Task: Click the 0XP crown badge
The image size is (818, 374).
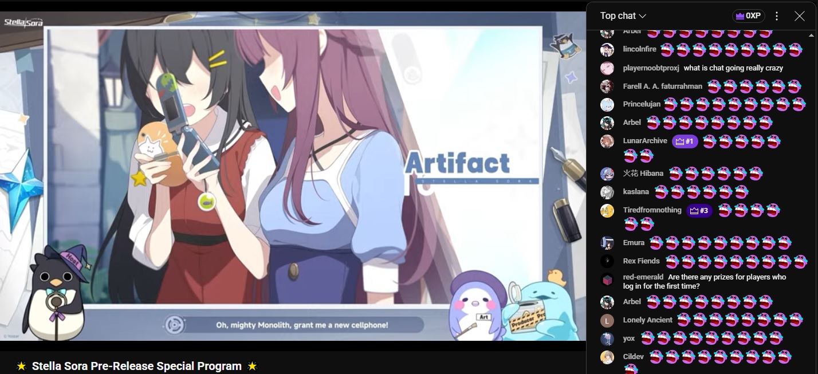Action: pos(749,16)
